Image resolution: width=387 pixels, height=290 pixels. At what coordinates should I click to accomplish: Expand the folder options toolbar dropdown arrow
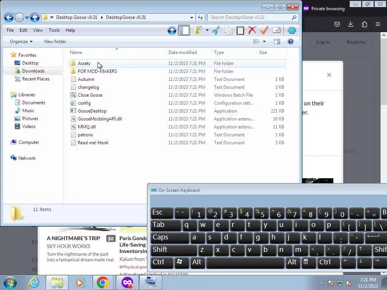click(207, 30)
